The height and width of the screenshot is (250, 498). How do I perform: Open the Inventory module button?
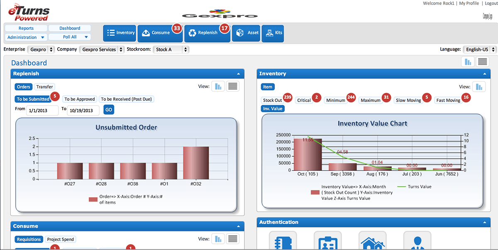click(x=120, y=33)
